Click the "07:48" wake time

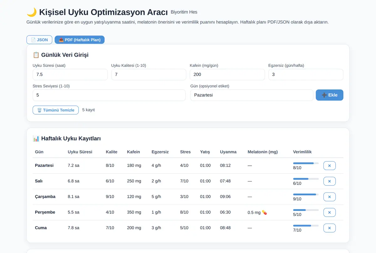point(225,181)
